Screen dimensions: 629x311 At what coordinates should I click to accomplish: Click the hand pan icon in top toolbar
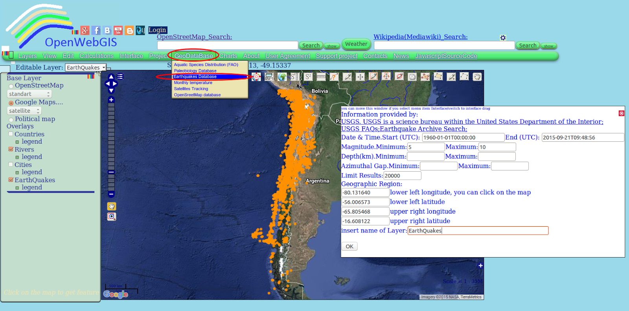477,77
